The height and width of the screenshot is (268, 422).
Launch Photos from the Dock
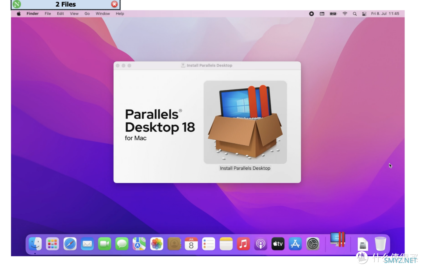[x=157, y=244]
